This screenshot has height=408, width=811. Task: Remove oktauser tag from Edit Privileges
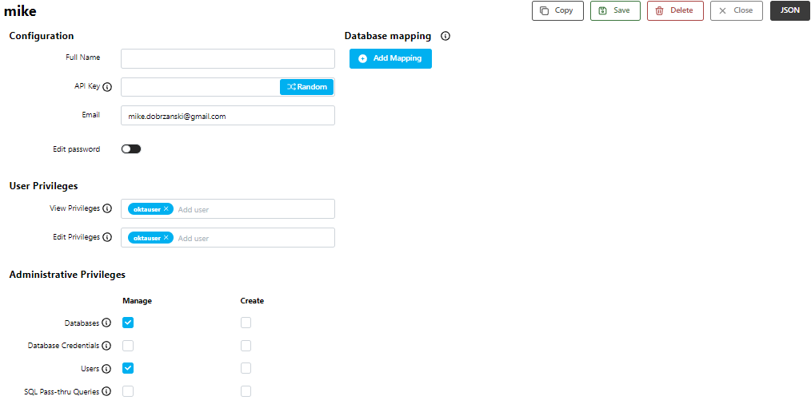[166, 238]
